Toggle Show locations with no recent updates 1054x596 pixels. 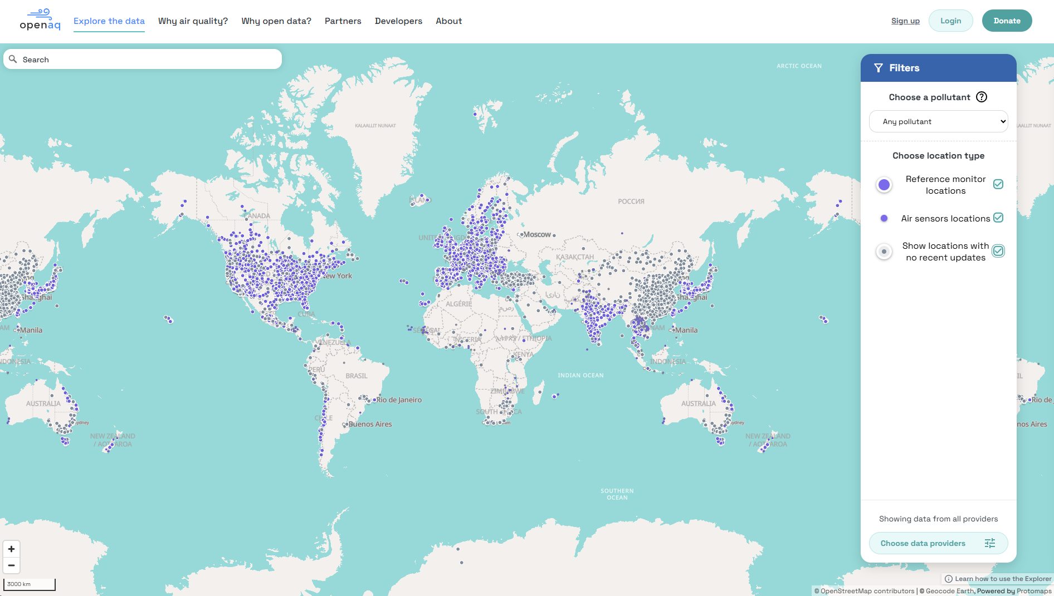[998, 251]
